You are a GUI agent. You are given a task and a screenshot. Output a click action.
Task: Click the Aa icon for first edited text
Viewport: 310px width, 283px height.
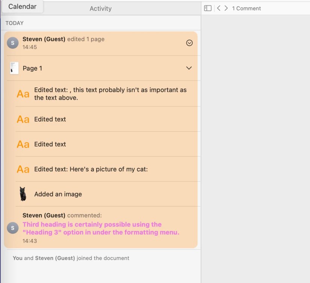pyautogui.click(x=23, y=94)
